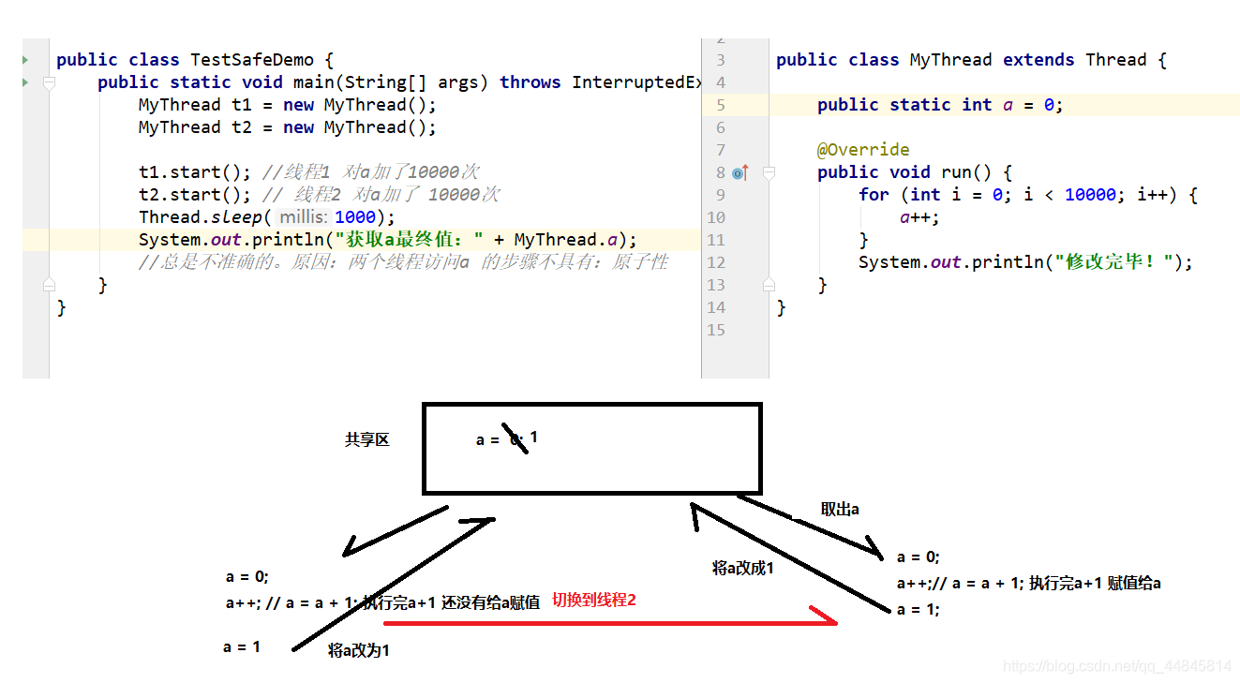The image size is (1240, 683).
Task: Click variable t1 in its declaration
Action: tap(241, 105)
